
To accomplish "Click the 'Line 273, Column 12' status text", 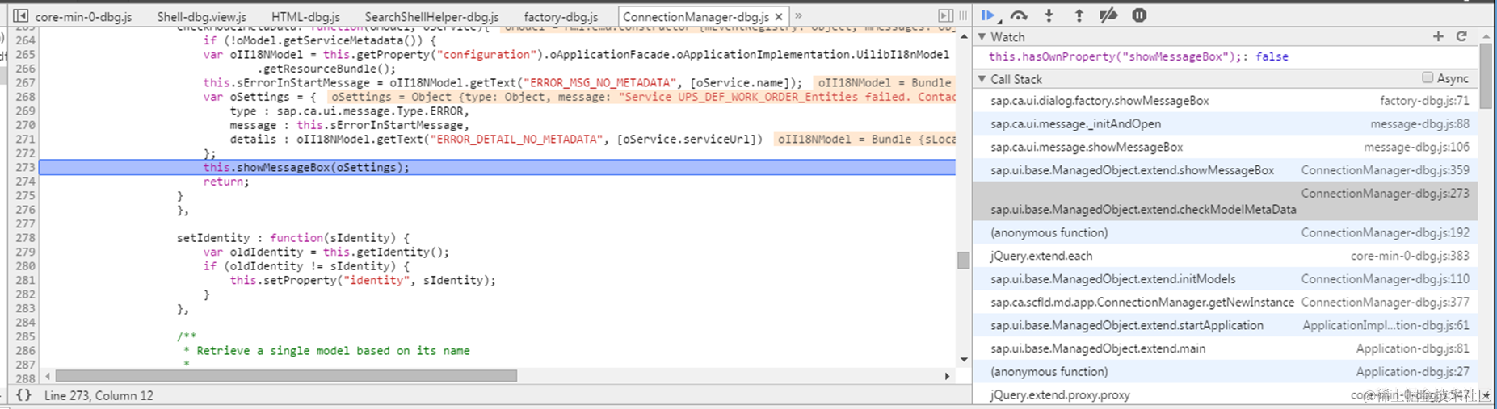I will tap(99, 395).
